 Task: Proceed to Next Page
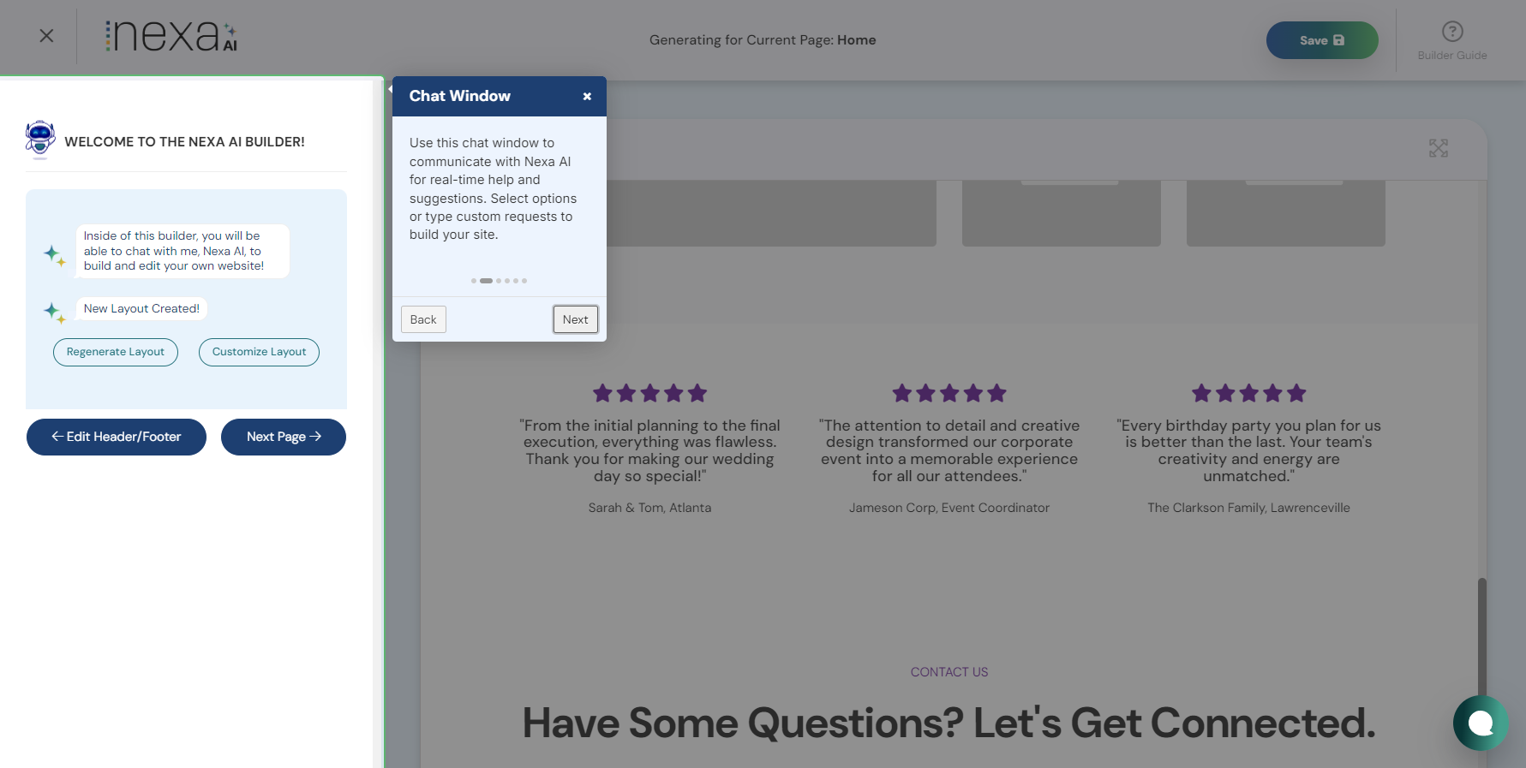(x=284, y=437)
